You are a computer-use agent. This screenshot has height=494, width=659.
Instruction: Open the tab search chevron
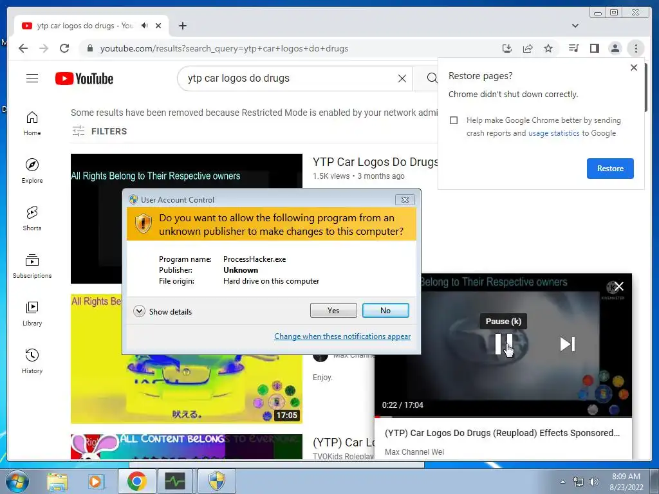(575, 26)
